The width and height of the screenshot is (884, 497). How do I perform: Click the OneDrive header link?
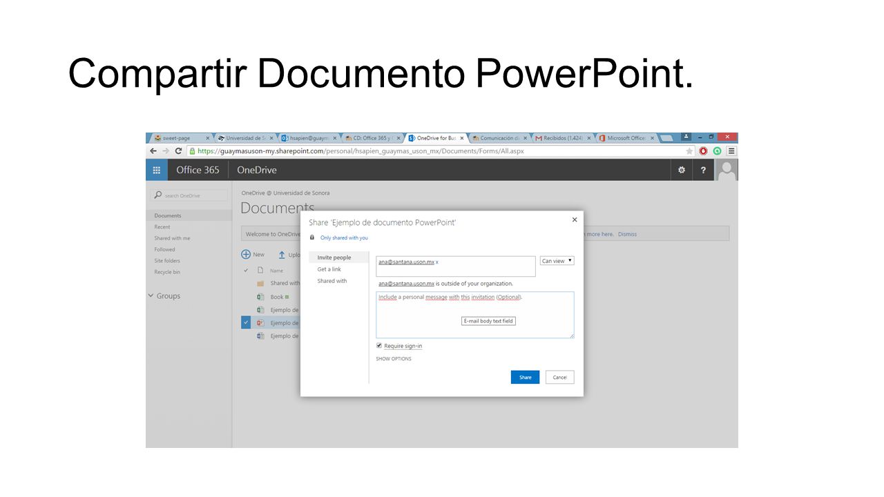pos(257,170)
